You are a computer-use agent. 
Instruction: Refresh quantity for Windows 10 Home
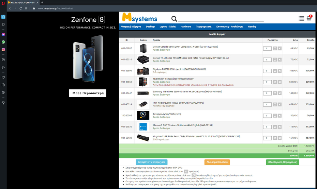click(x=275, y=127)
